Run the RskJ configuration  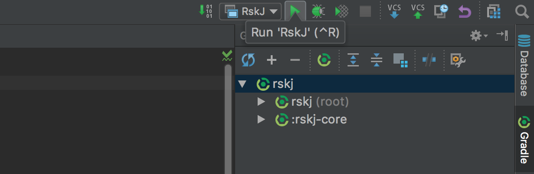(x=295, y=12)
